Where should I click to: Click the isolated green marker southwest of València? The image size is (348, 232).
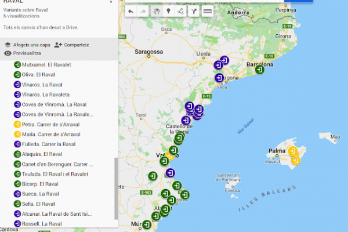click(x=153, y=176)
